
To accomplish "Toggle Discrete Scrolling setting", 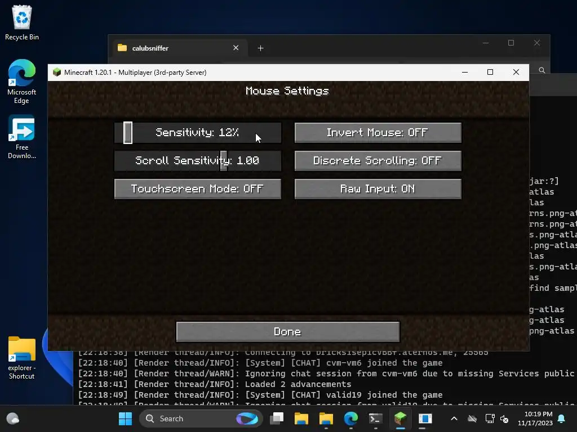I will click(378, 160).
